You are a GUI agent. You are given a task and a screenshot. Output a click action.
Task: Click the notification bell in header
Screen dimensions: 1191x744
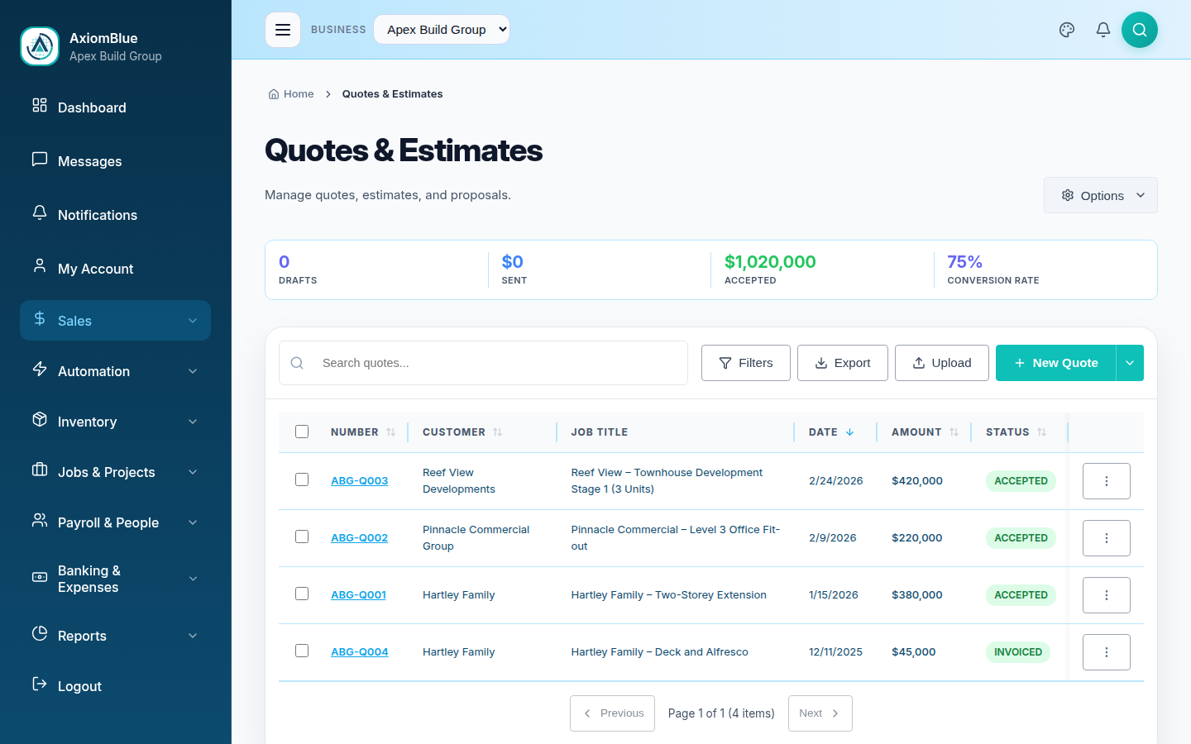pyautogui.click(x=1103, y=30)
